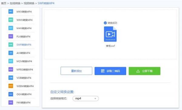Viewport: 182px width, 110px height.
Task: Click the file name 吉他.swf
Action: pyautogui.click(x=110, y=46)
